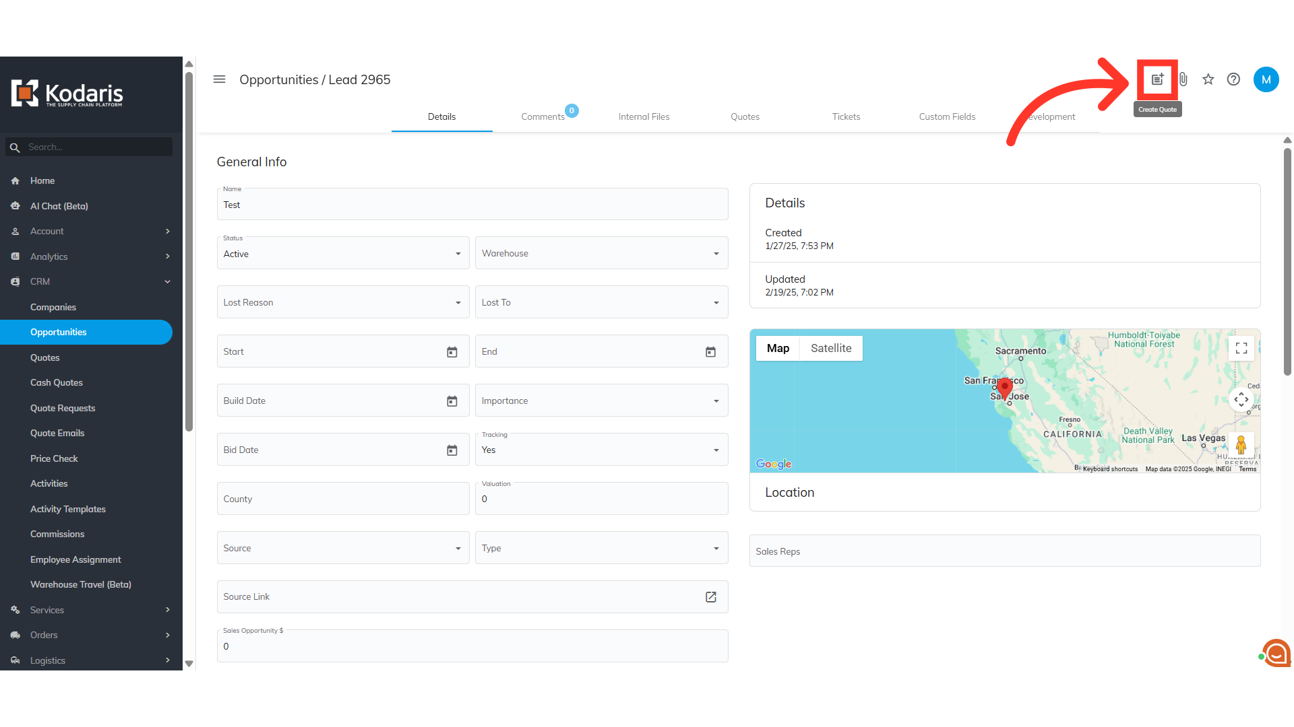Click the Name input field
The image size is (1294, 727).
[x=472, y=205]
